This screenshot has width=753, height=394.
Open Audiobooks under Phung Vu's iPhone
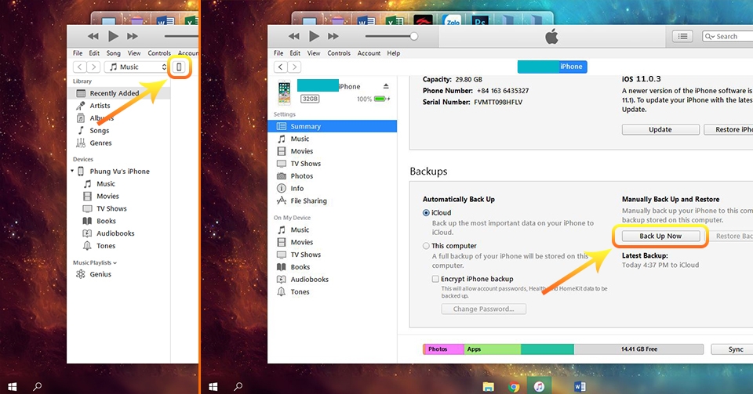click(115, 233)
